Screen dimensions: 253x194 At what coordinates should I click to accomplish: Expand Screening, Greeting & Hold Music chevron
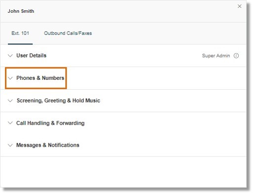point(10,100)
